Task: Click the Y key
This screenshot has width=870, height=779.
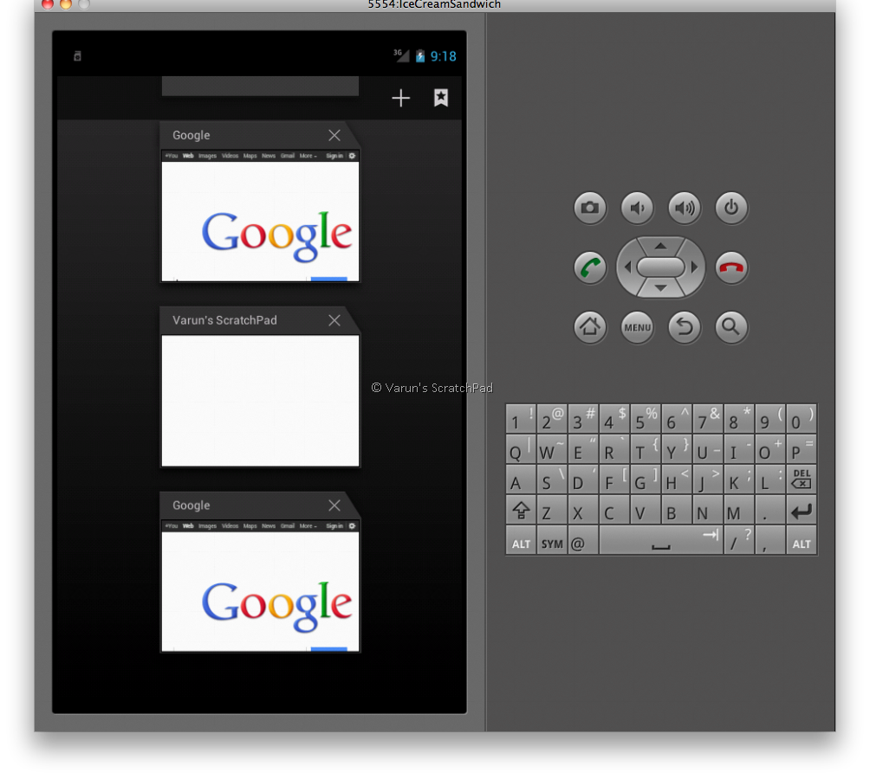Action: pyautogui.click(x=677, y=448)
